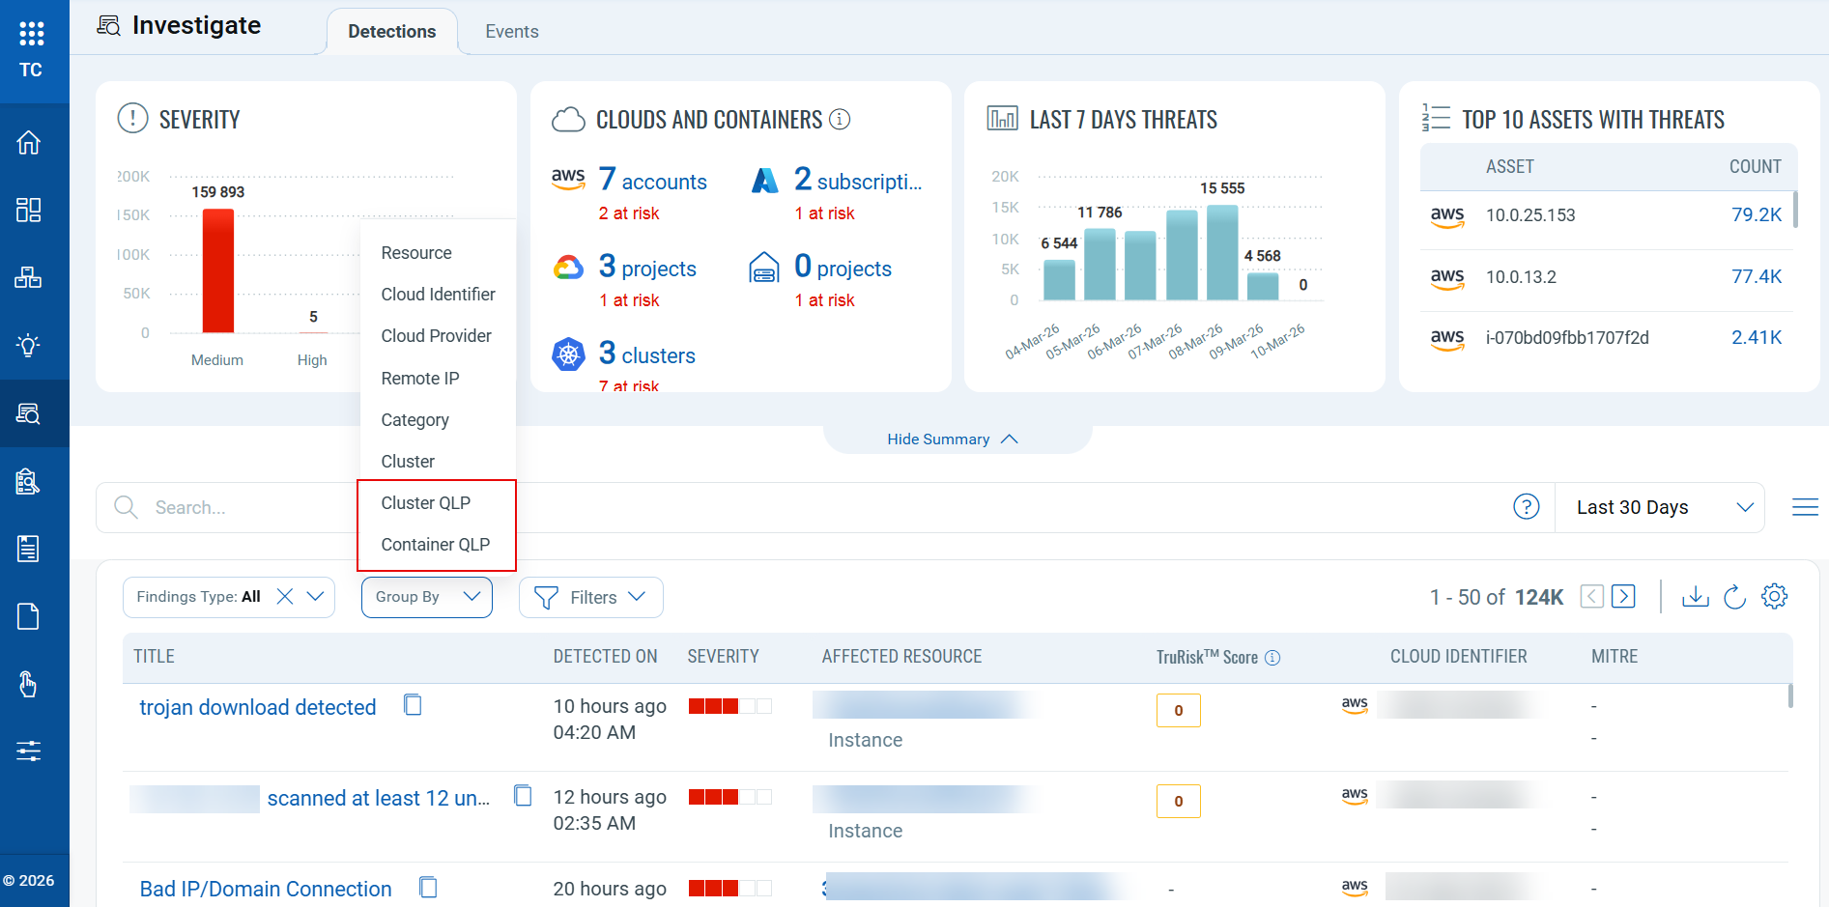Clear the Findings Type All filter

click(285, 597)
